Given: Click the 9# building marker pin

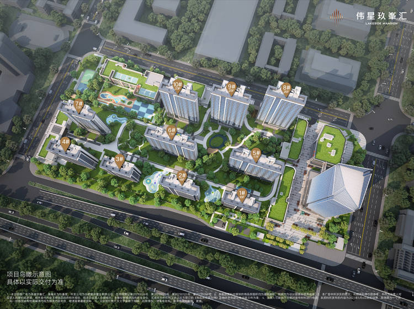Looking at the screenshot, I should click(x=231, y=88).
